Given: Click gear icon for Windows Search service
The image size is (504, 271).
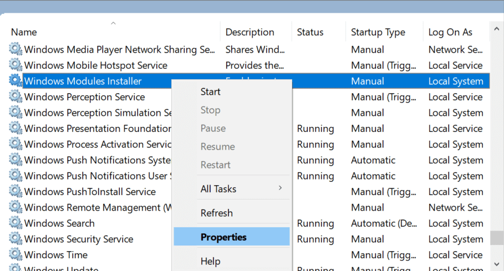Looking at the screenshot, I should (x=15, y=223).
